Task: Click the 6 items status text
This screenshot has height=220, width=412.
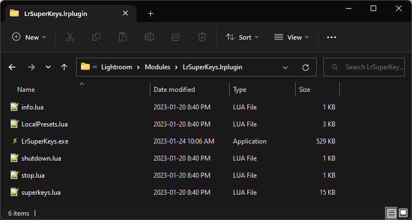Action: coord(19,213)
